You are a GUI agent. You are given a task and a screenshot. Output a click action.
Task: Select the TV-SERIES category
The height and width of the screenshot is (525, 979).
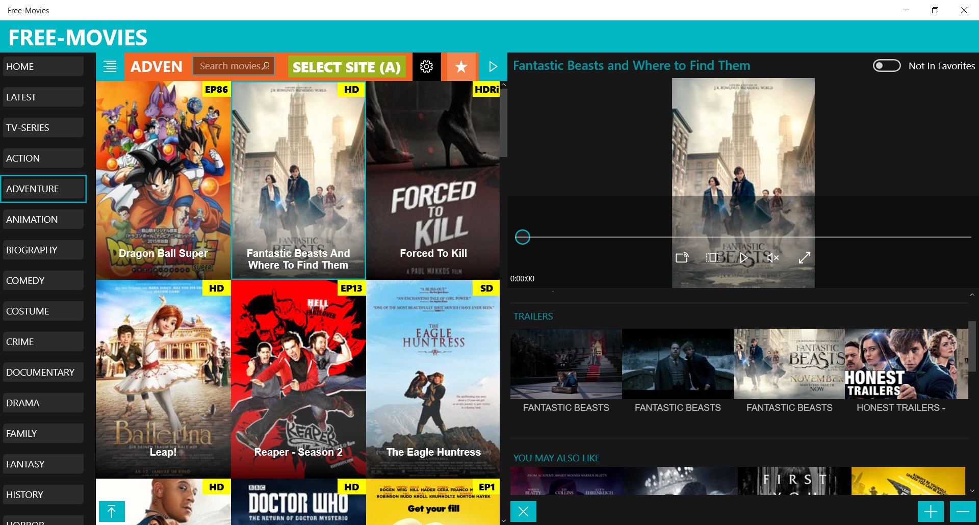pyautogui.click(x=43, y=127)
